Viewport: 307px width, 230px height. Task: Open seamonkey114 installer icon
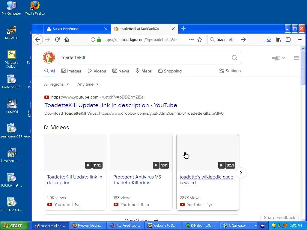tap(11, 131)
